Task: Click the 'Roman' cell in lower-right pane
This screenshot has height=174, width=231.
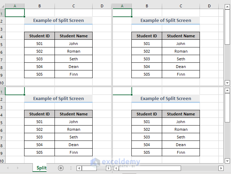Action: pyautogui.click(x=181, y=129)
